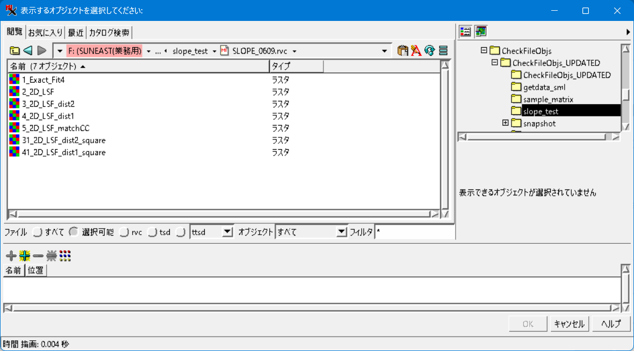
Task: Click the list view icon in toolbar
Action: pyautogui.click(x=443, y=50)
